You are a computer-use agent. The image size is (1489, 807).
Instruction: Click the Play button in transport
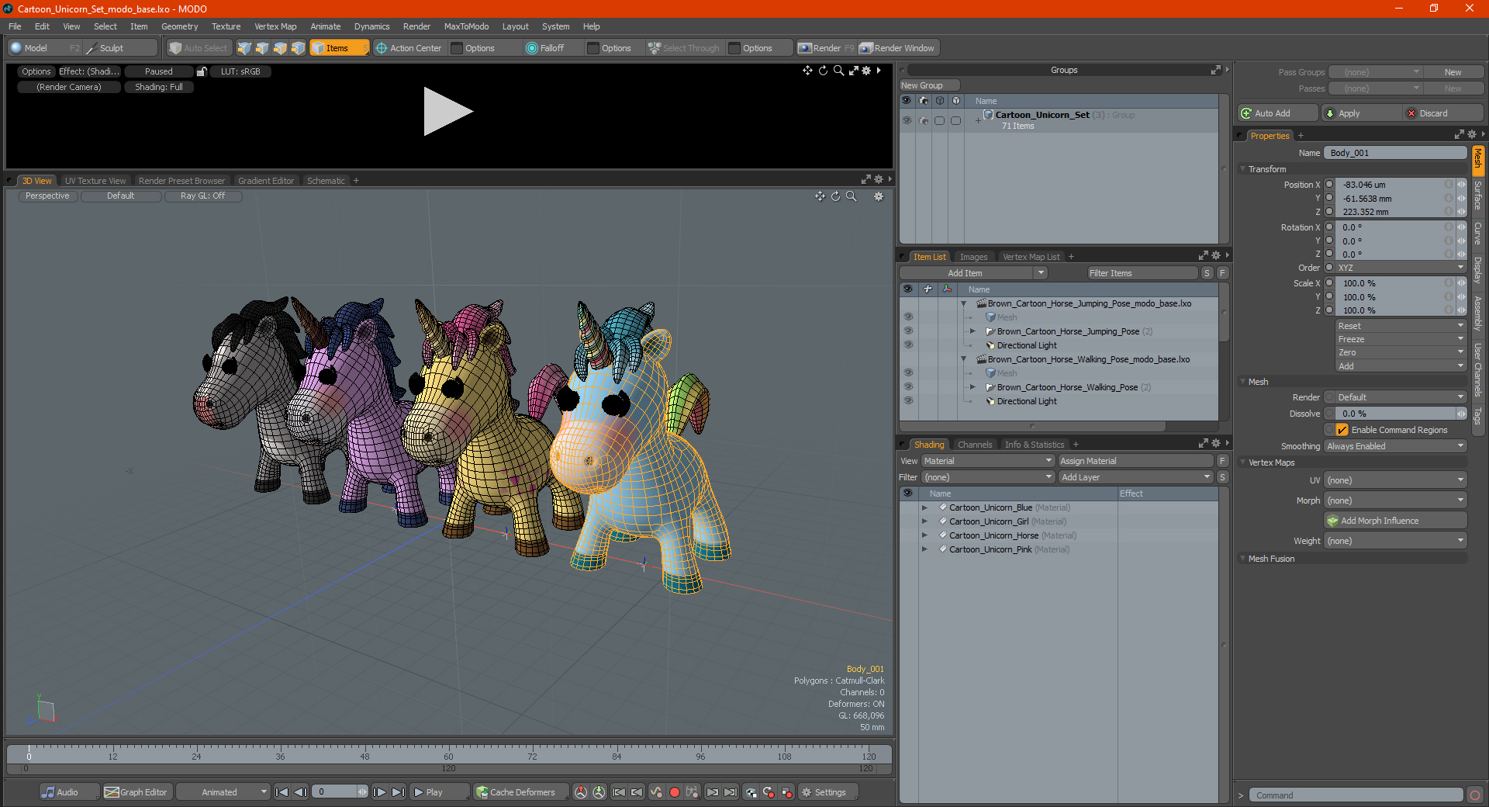click(x=439, y=792)
